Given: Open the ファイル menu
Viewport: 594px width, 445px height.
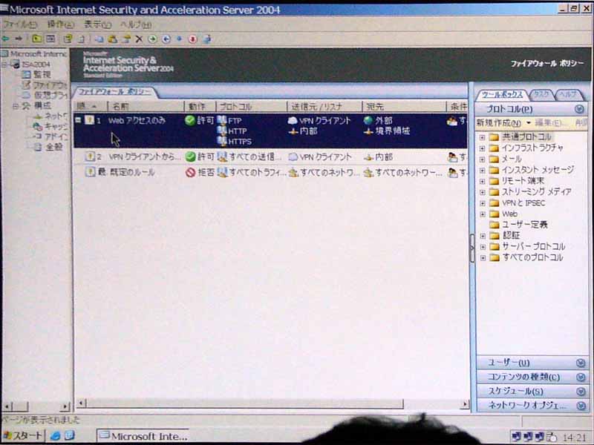Looking at the screenshot, I should [x=20, y=24].
